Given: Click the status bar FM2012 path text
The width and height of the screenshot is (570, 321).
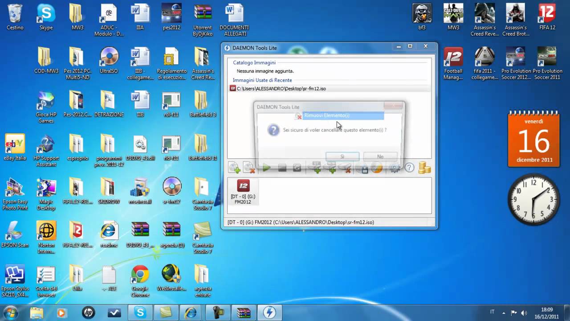Looking at the screenshot, I should (301, 222).
